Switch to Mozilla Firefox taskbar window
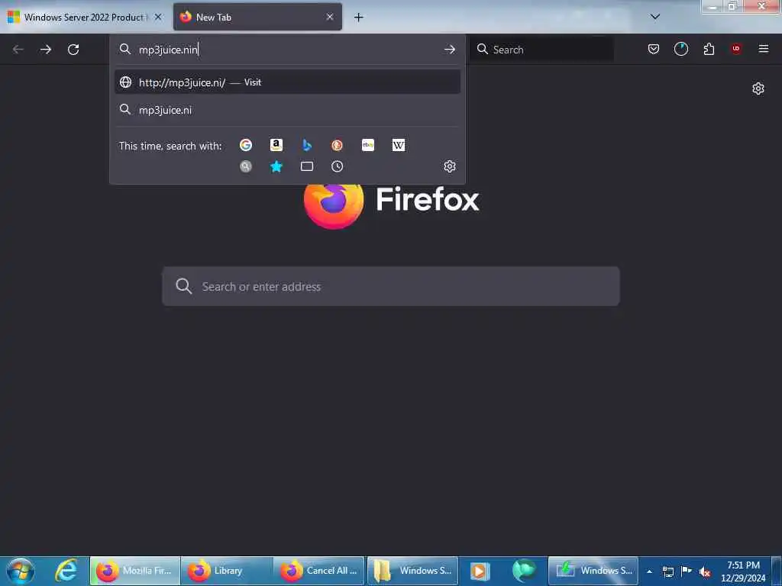Viewport: 782px width, 586px height. pyautogui.click(x=134, y=571)
